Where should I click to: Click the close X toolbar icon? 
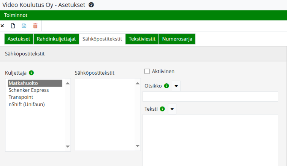click(2, 26)
